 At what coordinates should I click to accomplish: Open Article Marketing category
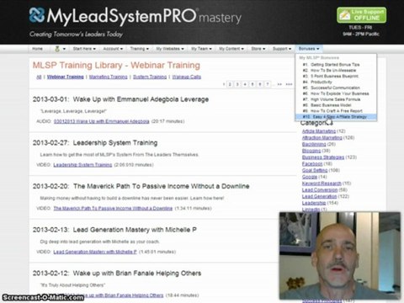tap(319, 131)
